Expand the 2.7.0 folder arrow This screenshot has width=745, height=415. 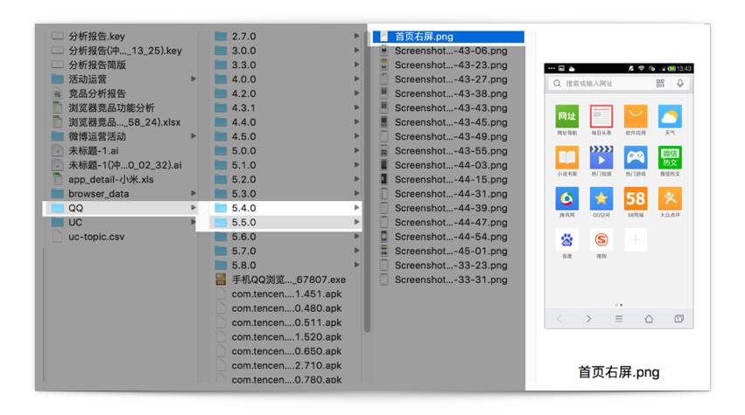[356, 36]
